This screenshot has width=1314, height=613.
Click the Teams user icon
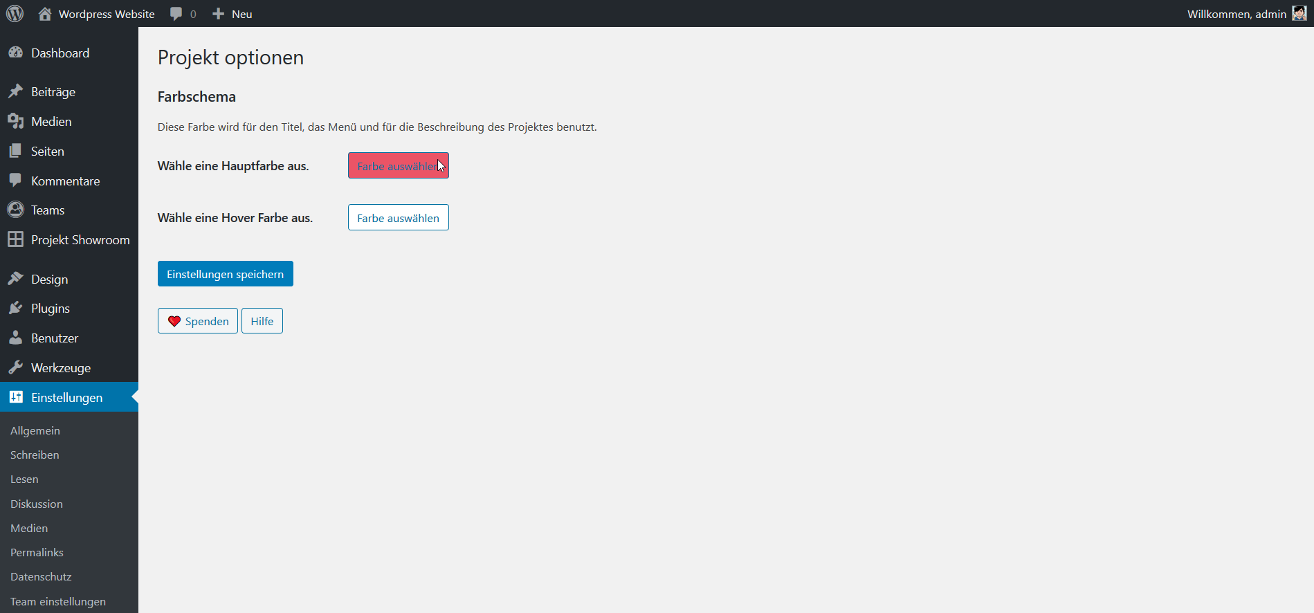point(15,210)
